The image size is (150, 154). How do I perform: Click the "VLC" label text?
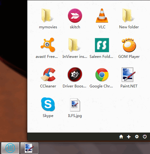tap(102, 27)
